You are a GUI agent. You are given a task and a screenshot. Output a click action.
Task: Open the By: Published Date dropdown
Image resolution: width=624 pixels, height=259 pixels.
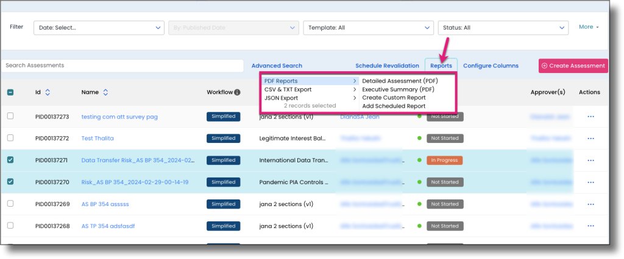point(233,28)
